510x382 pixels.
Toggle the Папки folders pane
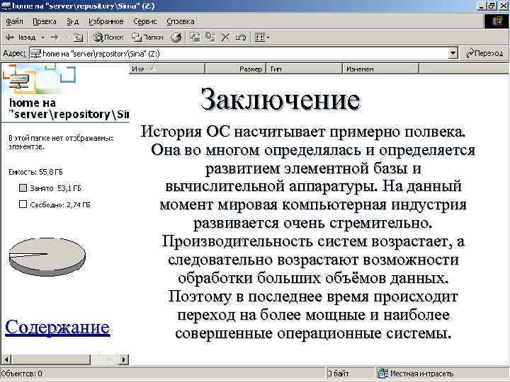click(x=147, y=37)
